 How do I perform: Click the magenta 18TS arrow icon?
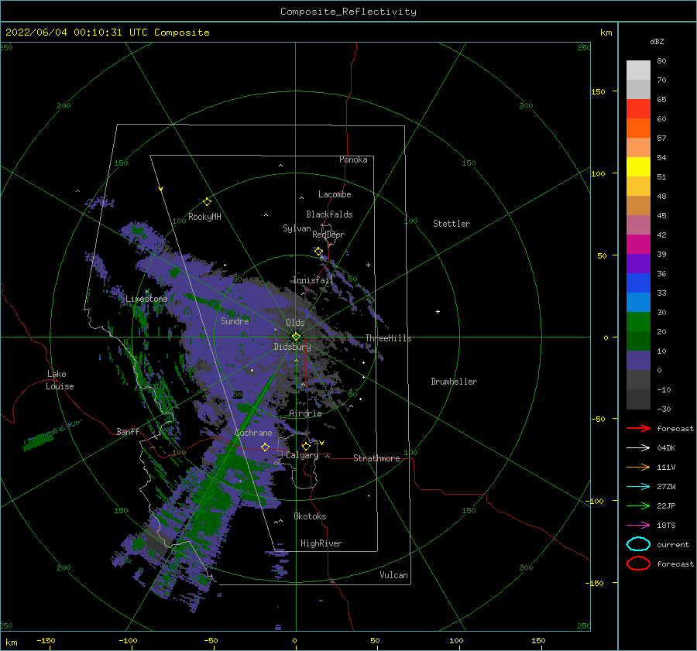(x=638, y=526)
